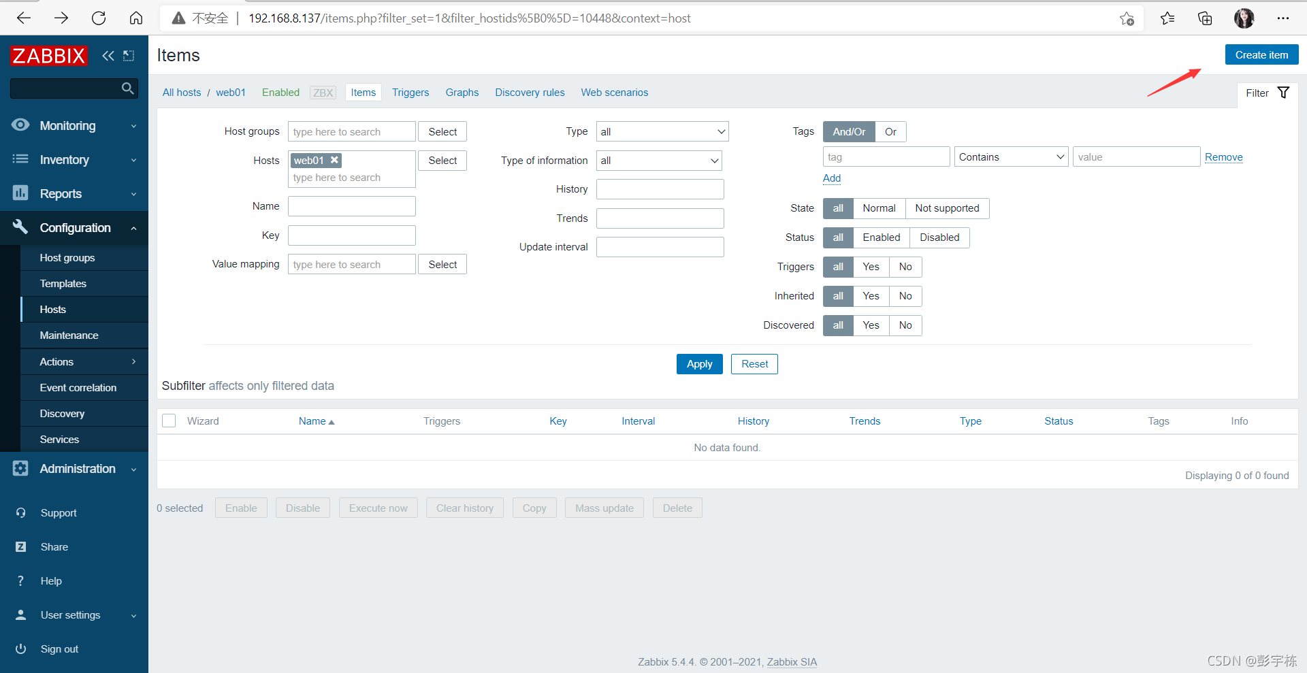This screenshot has width=1307, height=673.
Task: Click Select next to Host groups
Action: (442, 132)
